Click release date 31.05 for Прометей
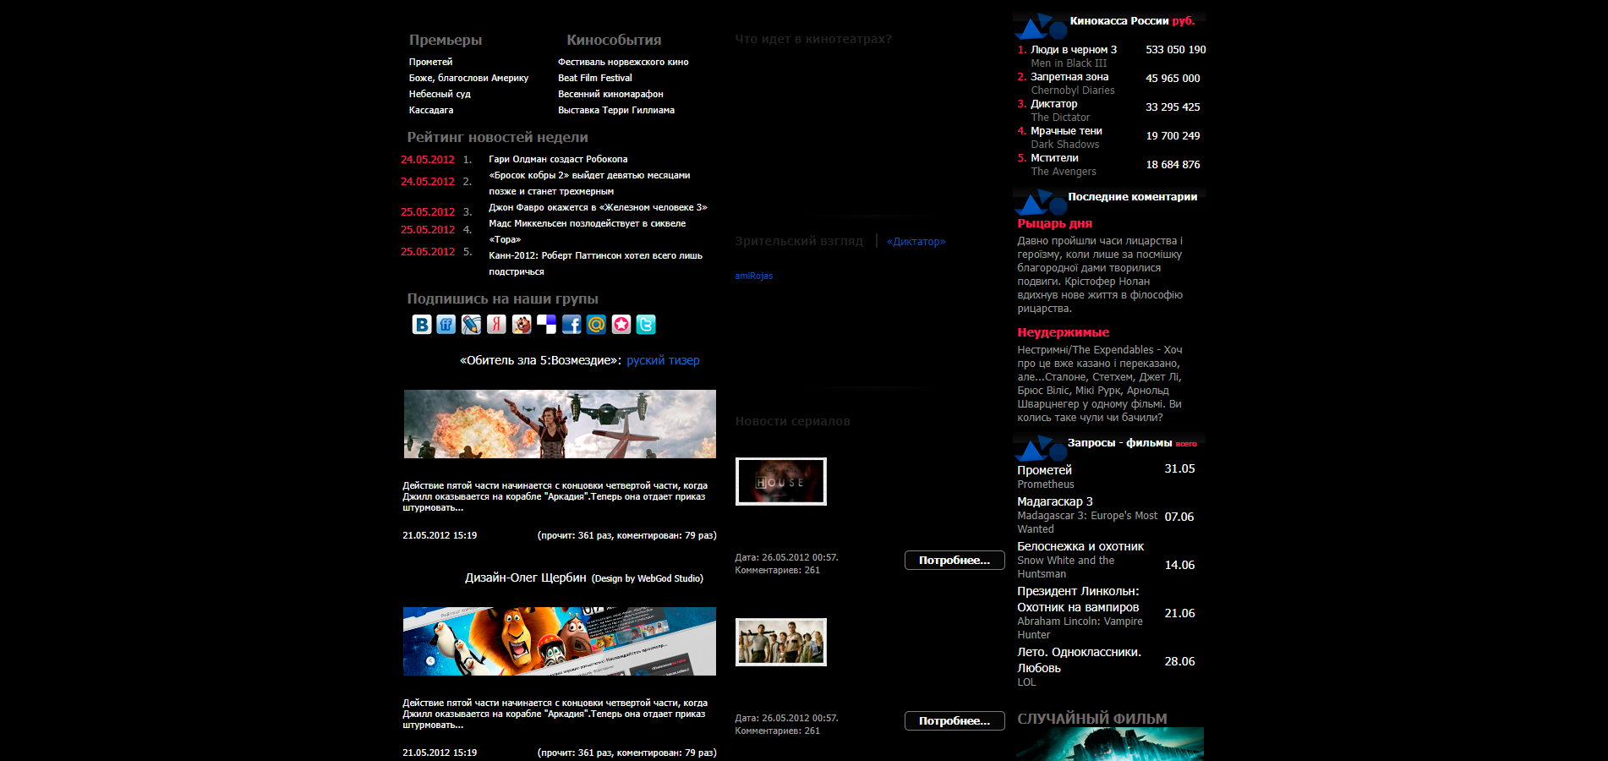Viewport: 1608px width, 761px height. coord(1179,468)
